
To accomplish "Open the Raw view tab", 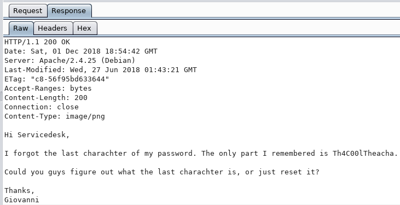I will click(21, 28).
